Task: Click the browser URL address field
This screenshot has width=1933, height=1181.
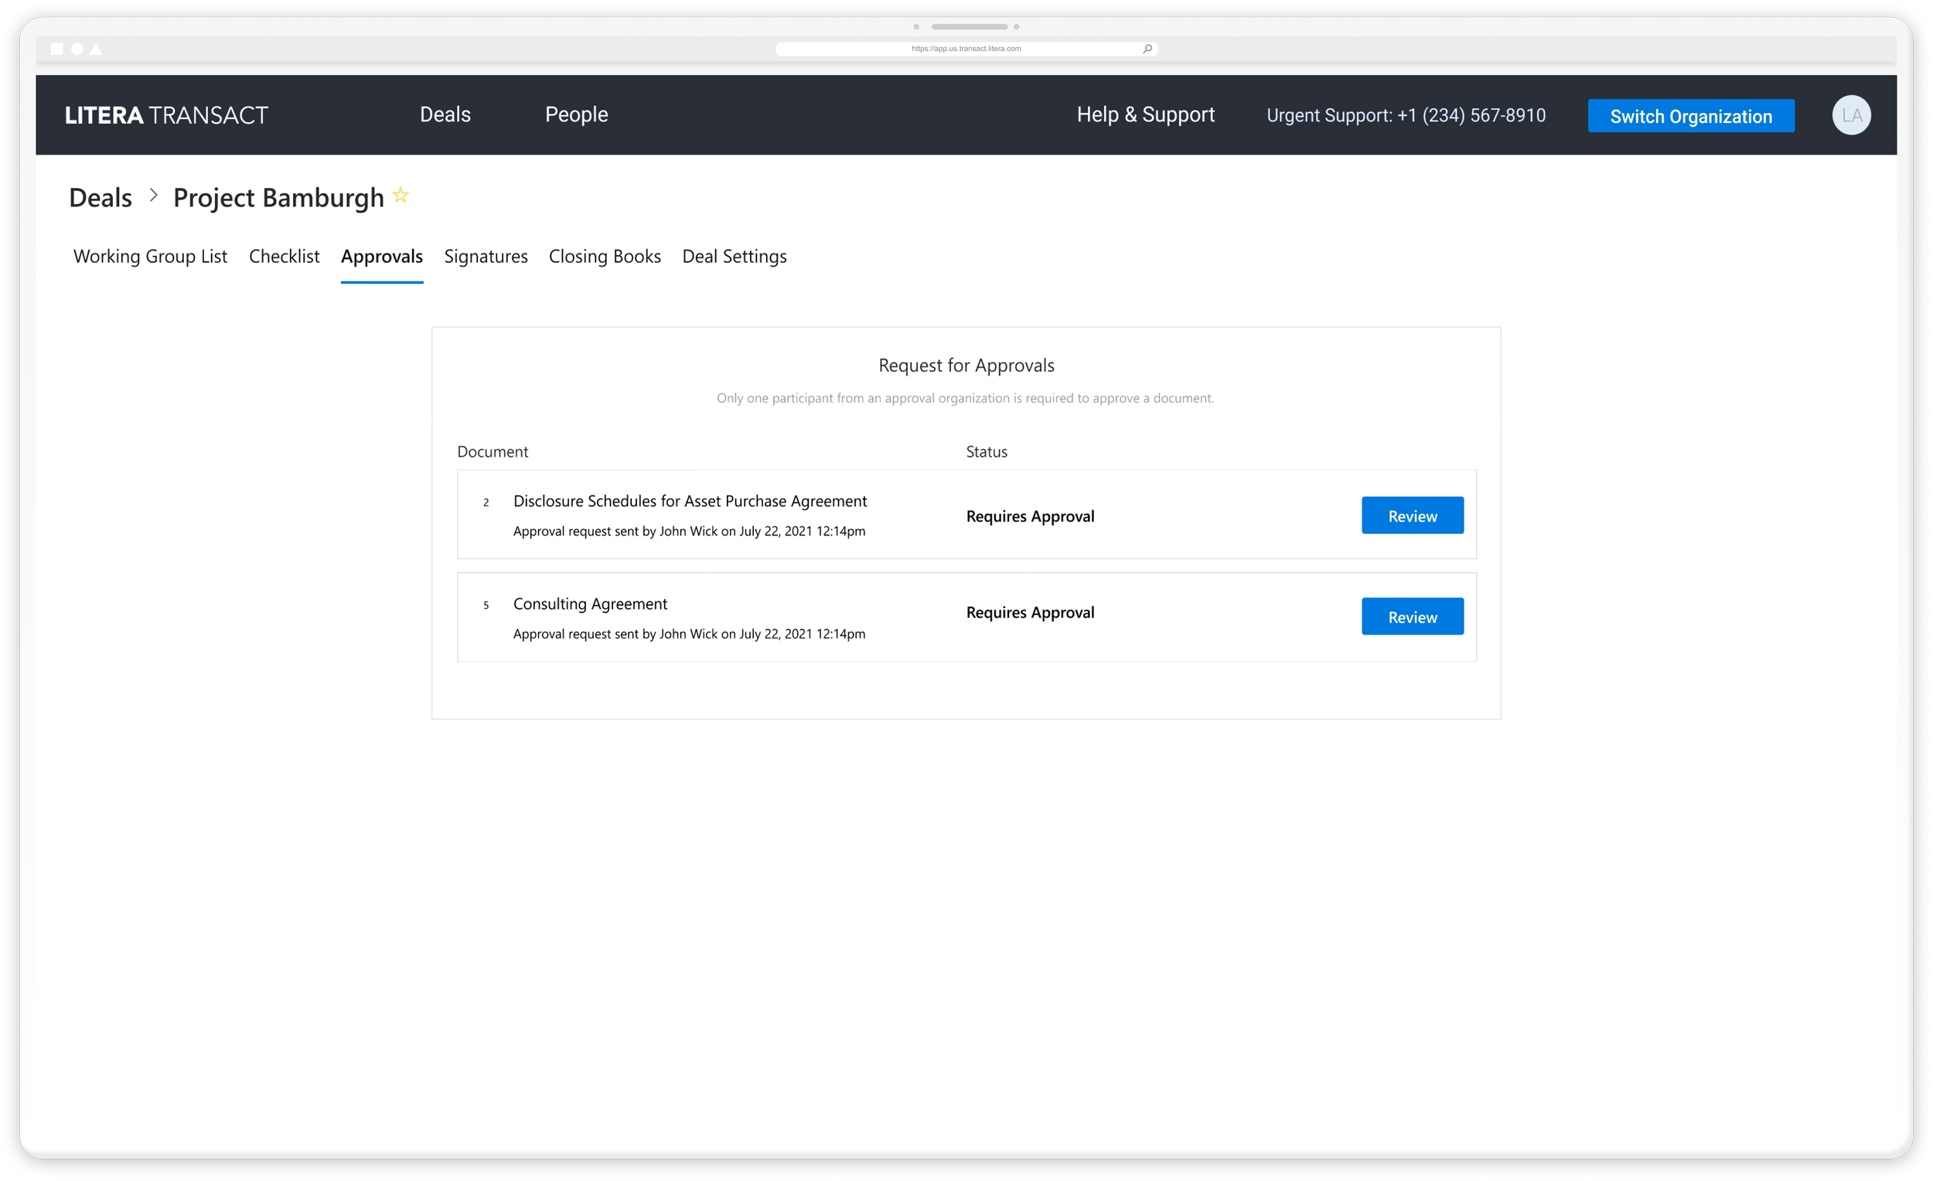Action: coord(965,49)
